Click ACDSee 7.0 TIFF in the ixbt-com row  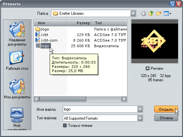coord(110,40)
